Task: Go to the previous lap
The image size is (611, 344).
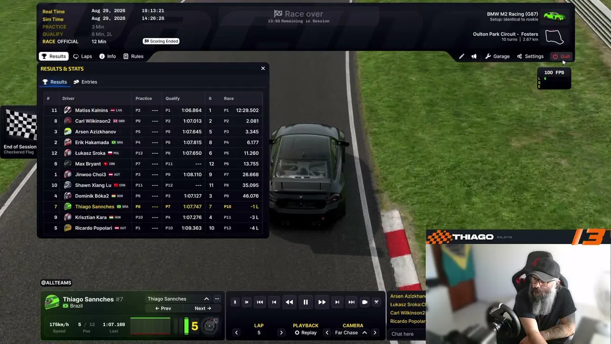Action: 236,333
